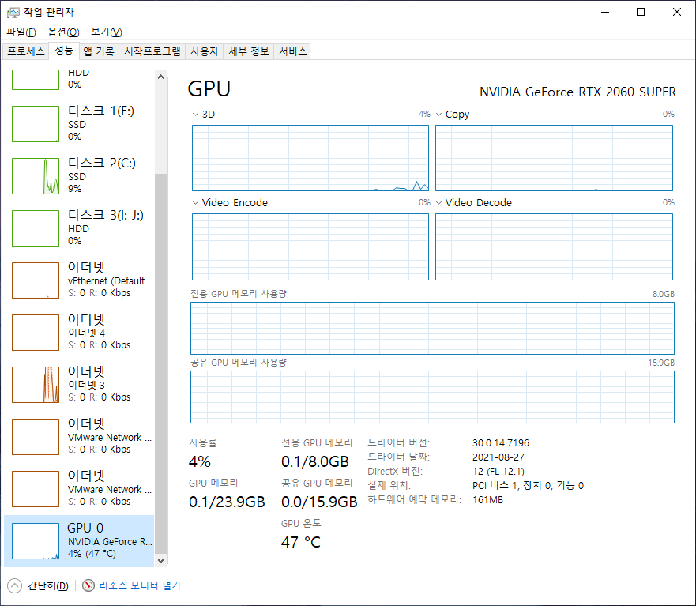Switch to the 프로세스 tab
The height and width of the screenshot is (606, 696).
tap(26, 51)
